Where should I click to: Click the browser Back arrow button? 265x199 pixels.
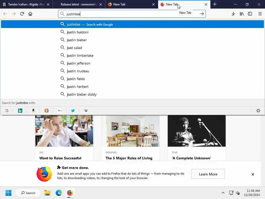(x=5, y=14)
